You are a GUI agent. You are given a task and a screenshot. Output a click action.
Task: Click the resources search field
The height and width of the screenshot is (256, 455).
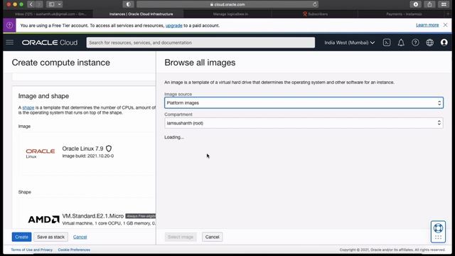(x=200, y=43)
